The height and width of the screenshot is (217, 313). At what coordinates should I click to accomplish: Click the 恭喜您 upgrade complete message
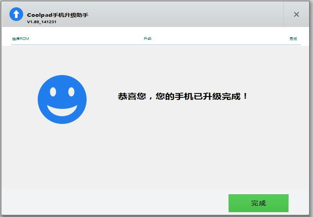(x=183, y=96)
